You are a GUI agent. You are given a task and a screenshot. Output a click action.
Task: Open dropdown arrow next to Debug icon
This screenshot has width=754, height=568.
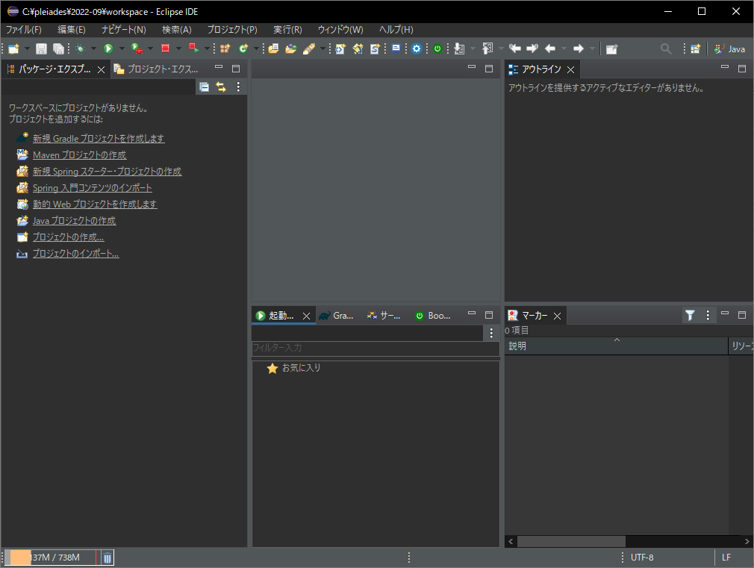pos(93,49)
